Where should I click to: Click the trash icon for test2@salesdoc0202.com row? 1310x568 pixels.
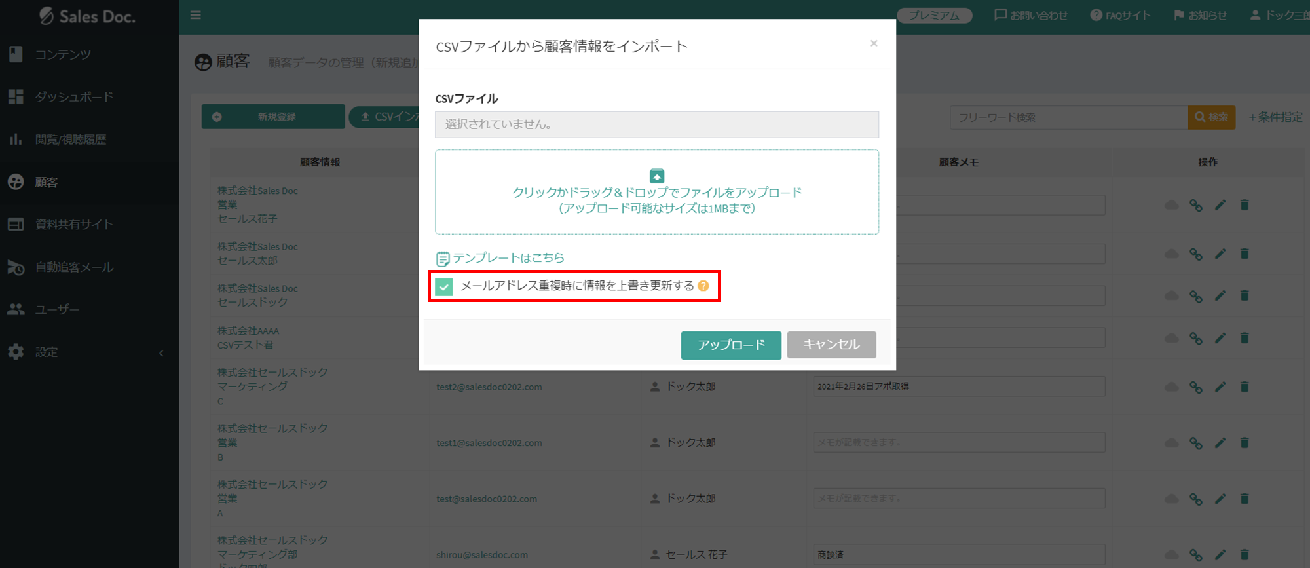pos(1244,387)
